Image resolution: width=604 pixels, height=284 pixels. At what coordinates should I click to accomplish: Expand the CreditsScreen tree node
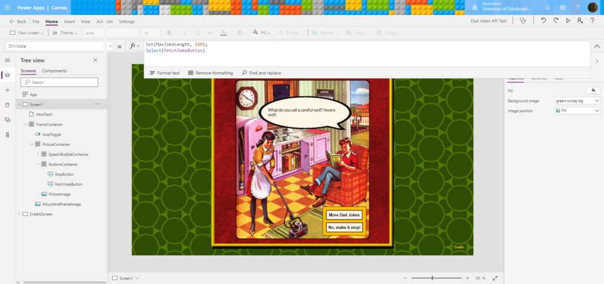pyautogui.click(x=19, y=214)
